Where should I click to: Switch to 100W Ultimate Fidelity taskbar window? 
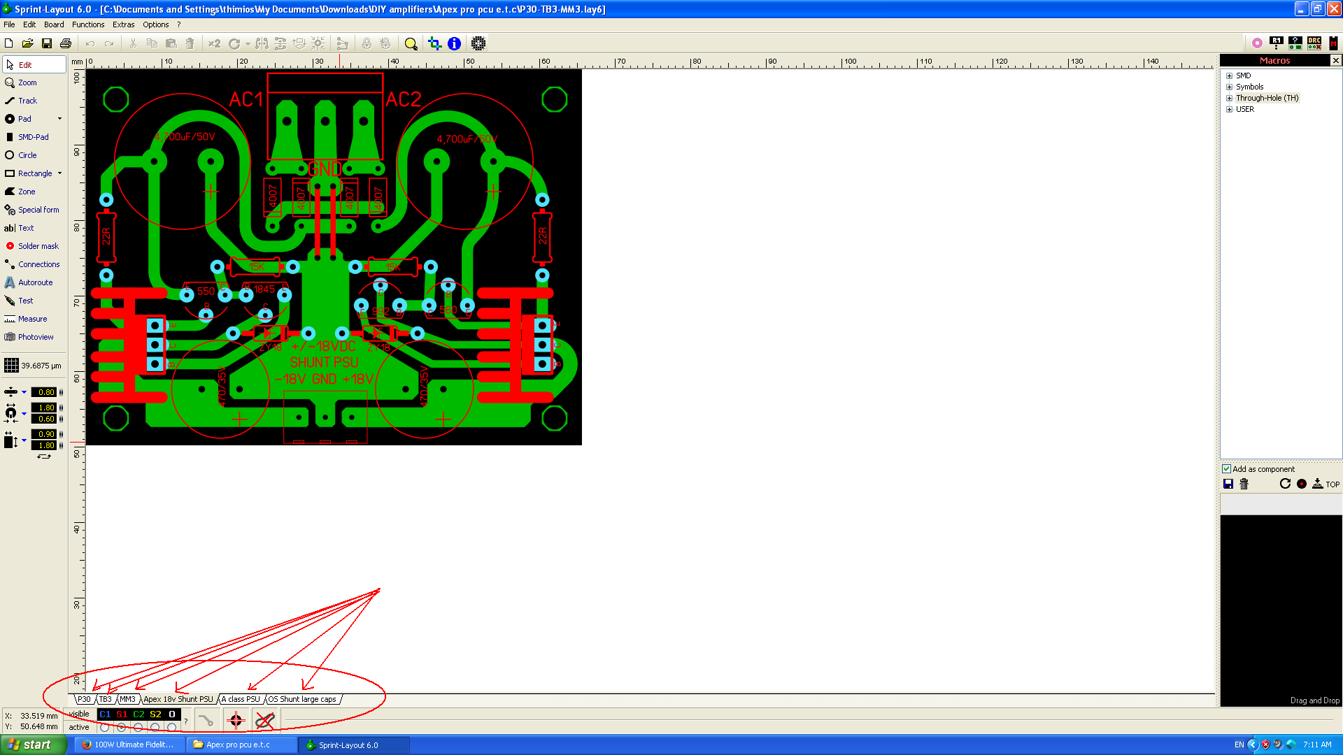click(128, 745)
